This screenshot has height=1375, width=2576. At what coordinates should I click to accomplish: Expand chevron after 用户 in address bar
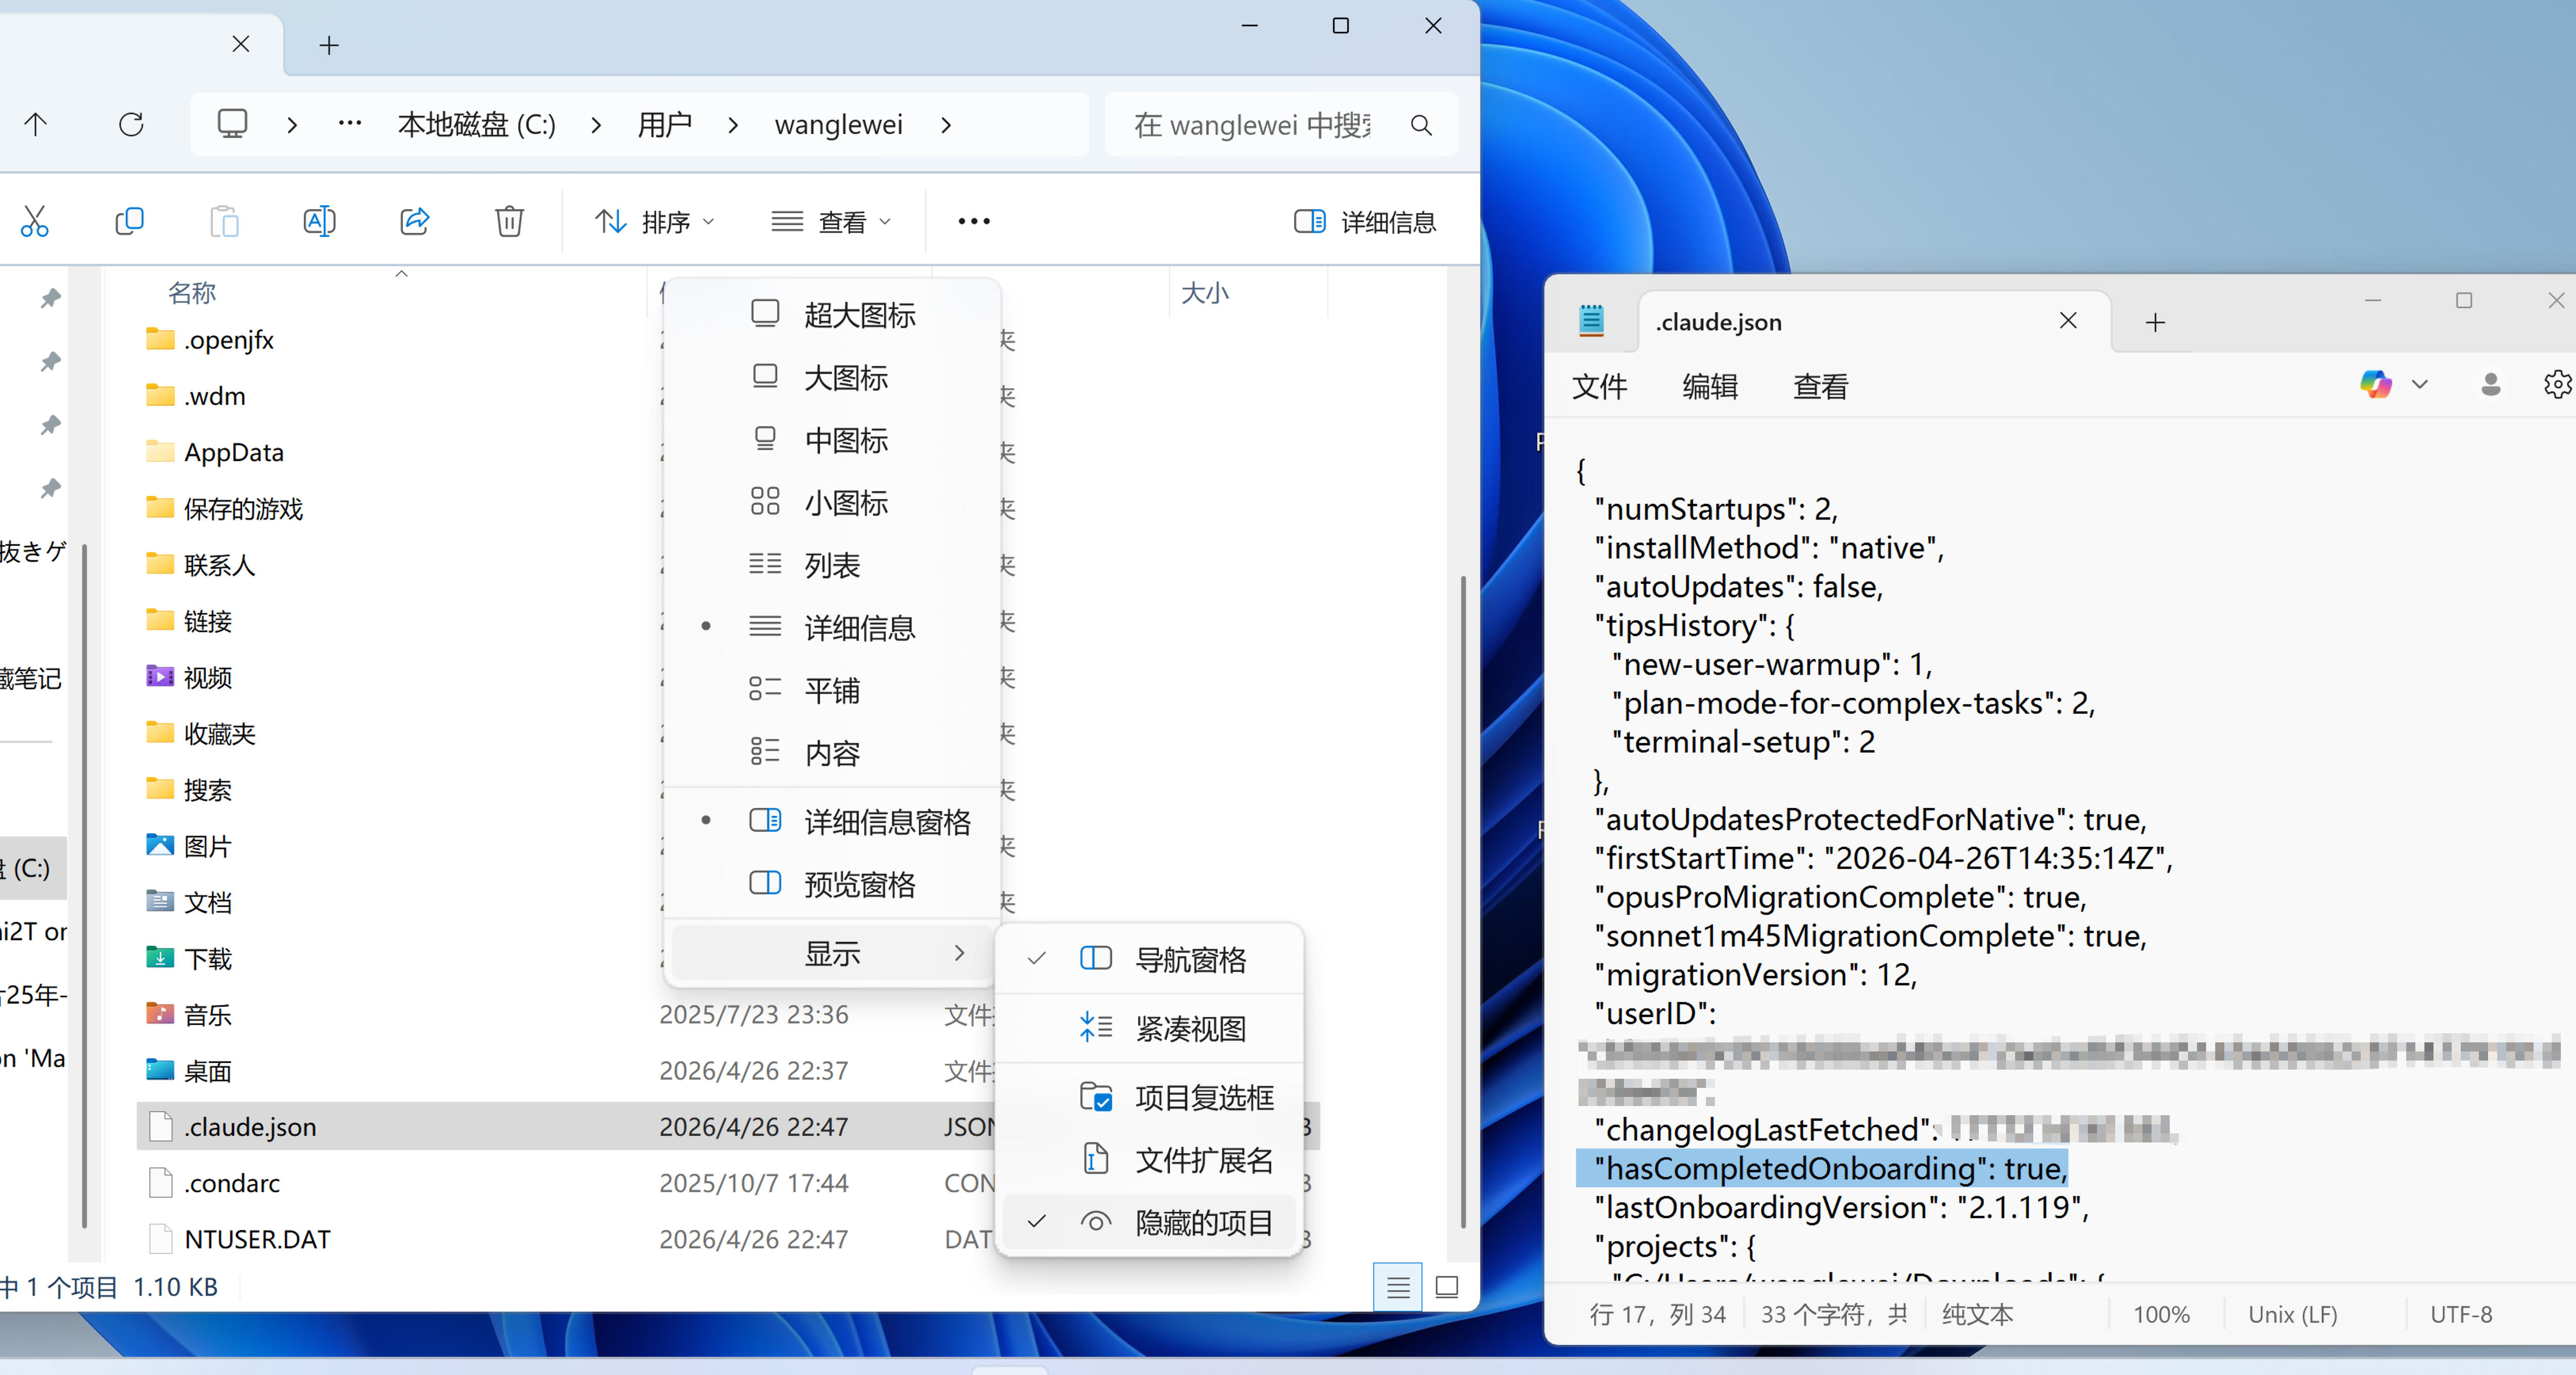pyautogui.click(x=733, y=125)
